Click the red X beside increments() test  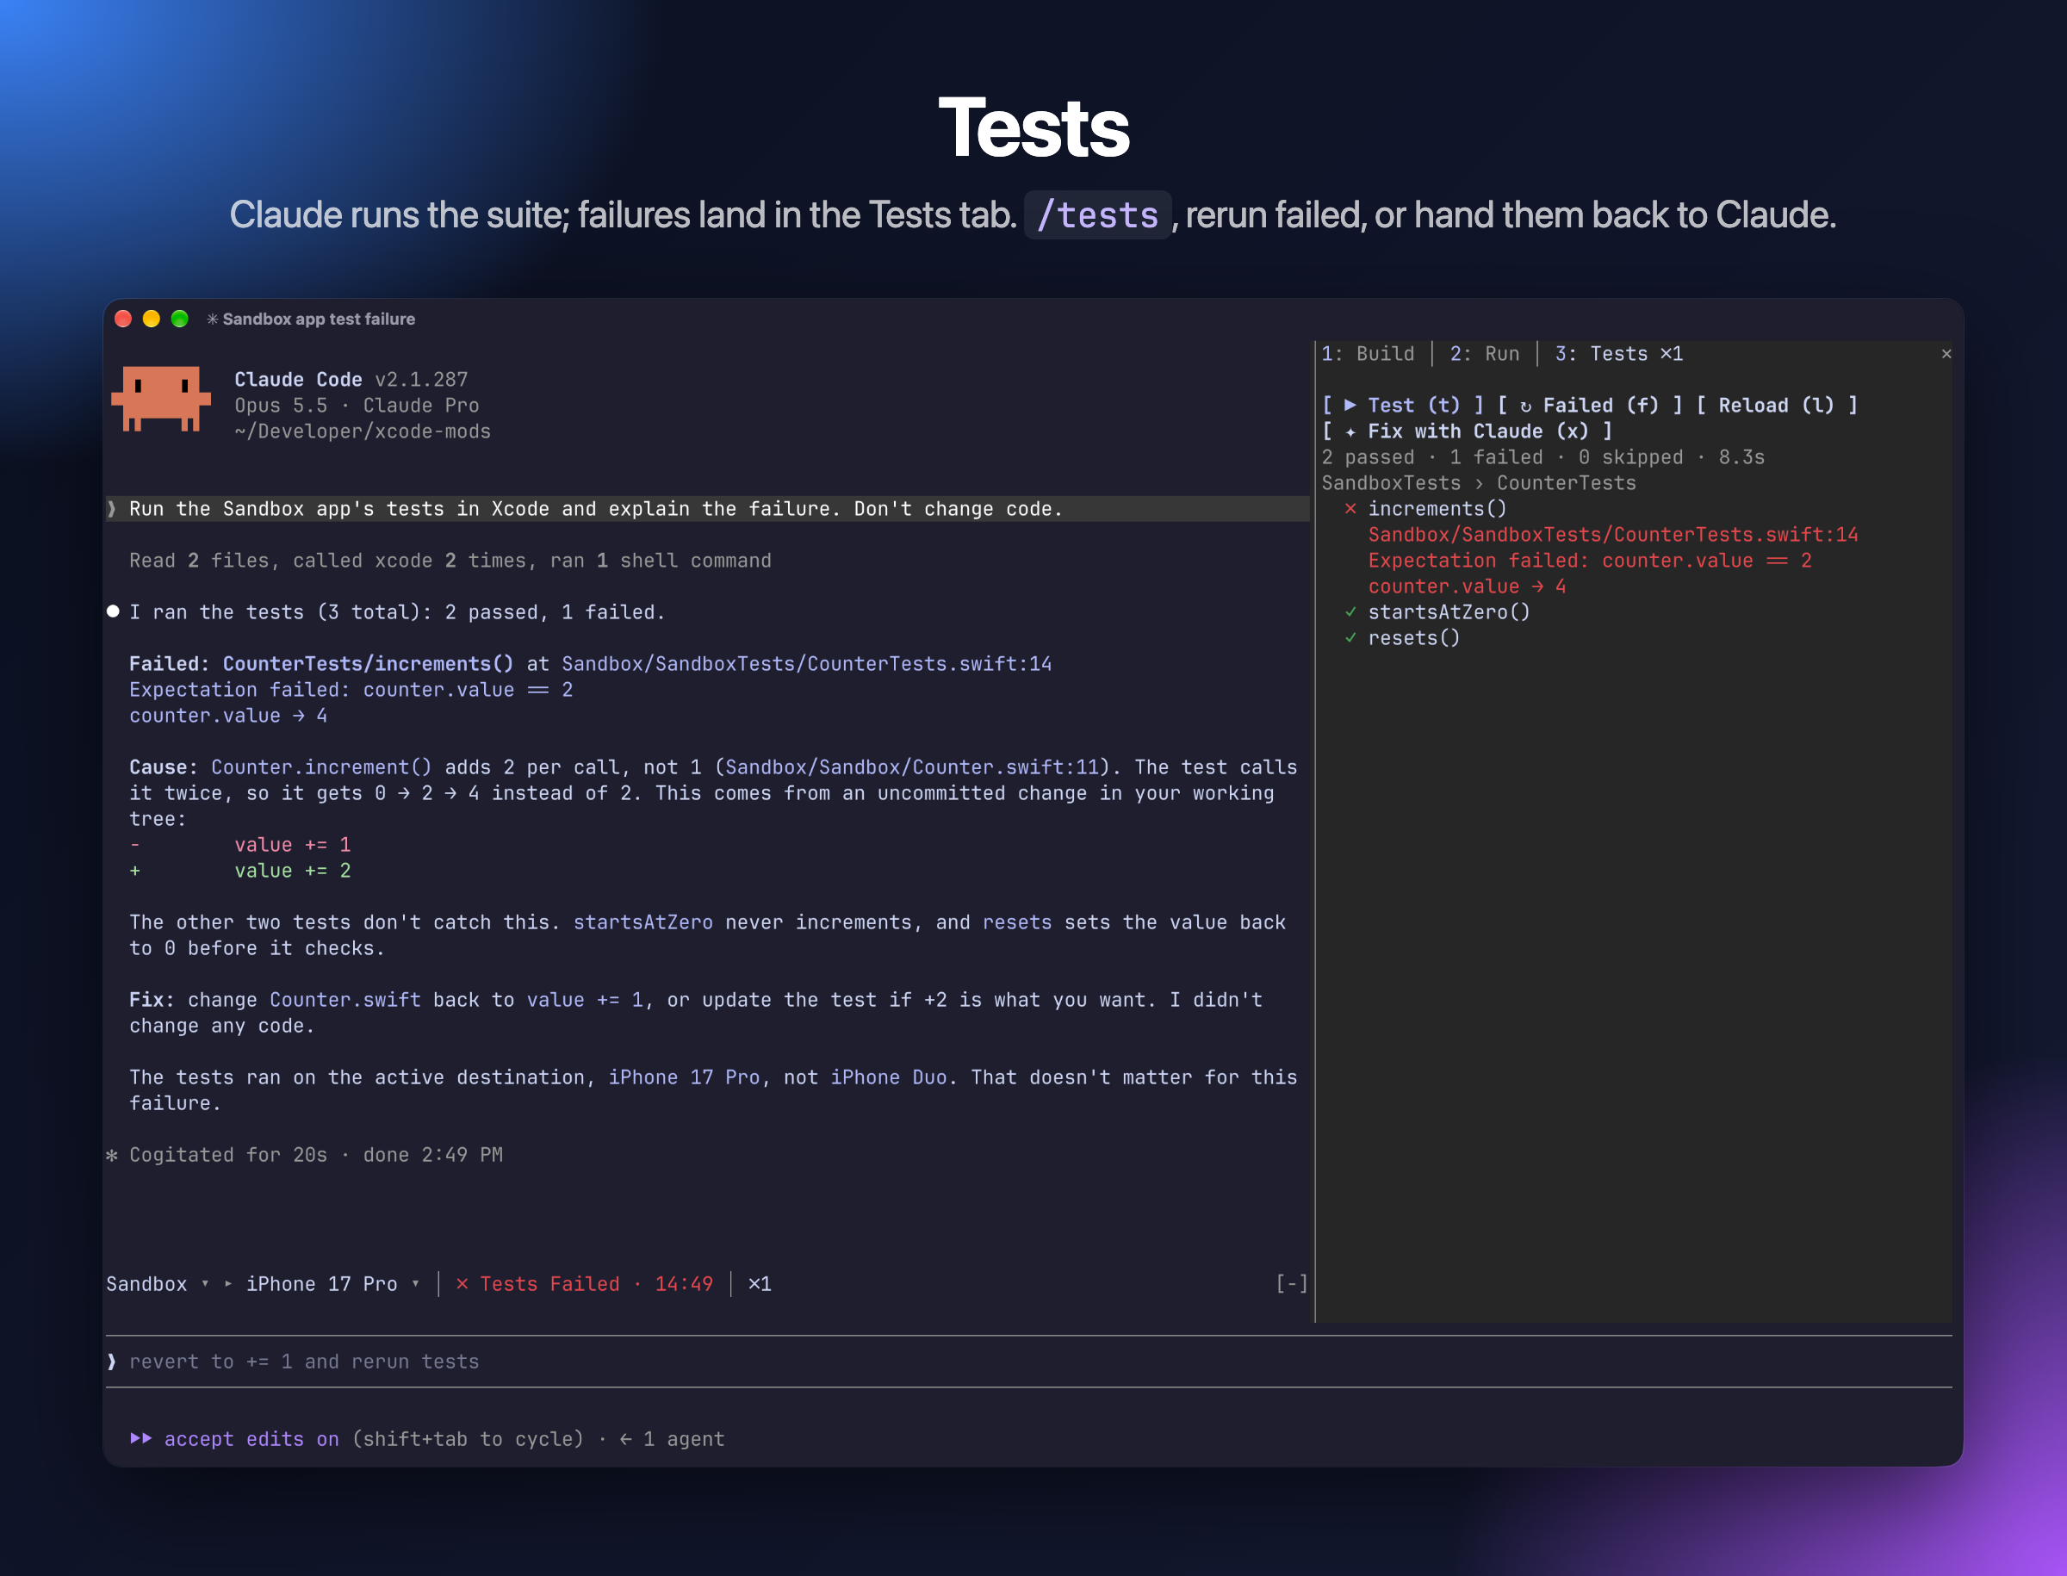point(1350,508)
